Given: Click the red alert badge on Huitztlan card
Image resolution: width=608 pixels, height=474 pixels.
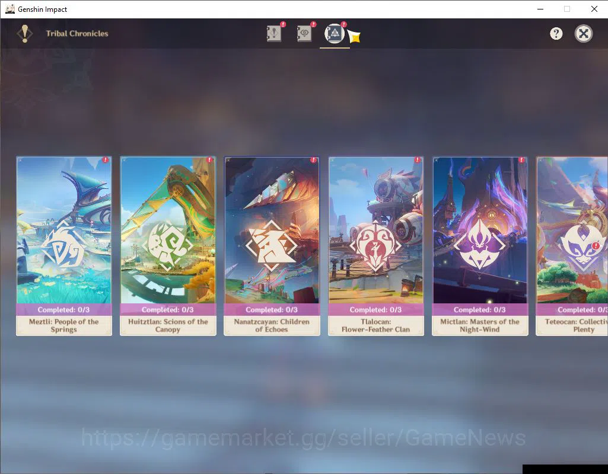Looking at the screenshot, I should pyautogui.click(x=210, y=160).
